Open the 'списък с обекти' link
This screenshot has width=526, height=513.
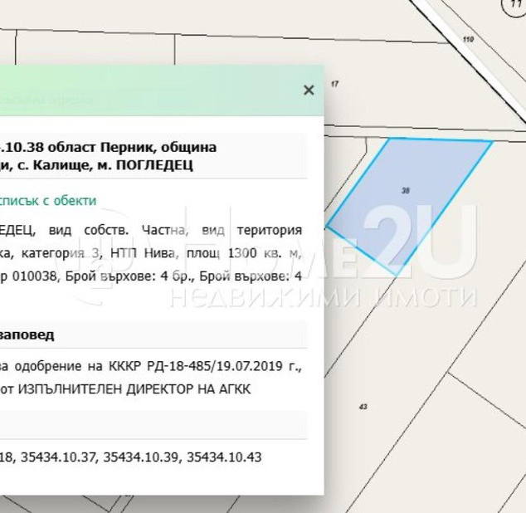click(x=48, y=200)
